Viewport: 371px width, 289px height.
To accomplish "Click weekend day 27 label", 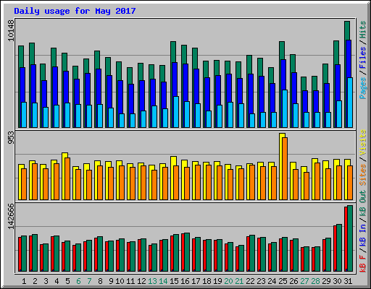I will tap(304, 281).
